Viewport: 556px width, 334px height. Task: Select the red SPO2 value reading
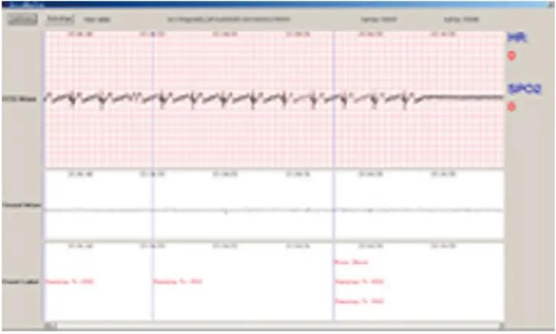pos(512,106)
